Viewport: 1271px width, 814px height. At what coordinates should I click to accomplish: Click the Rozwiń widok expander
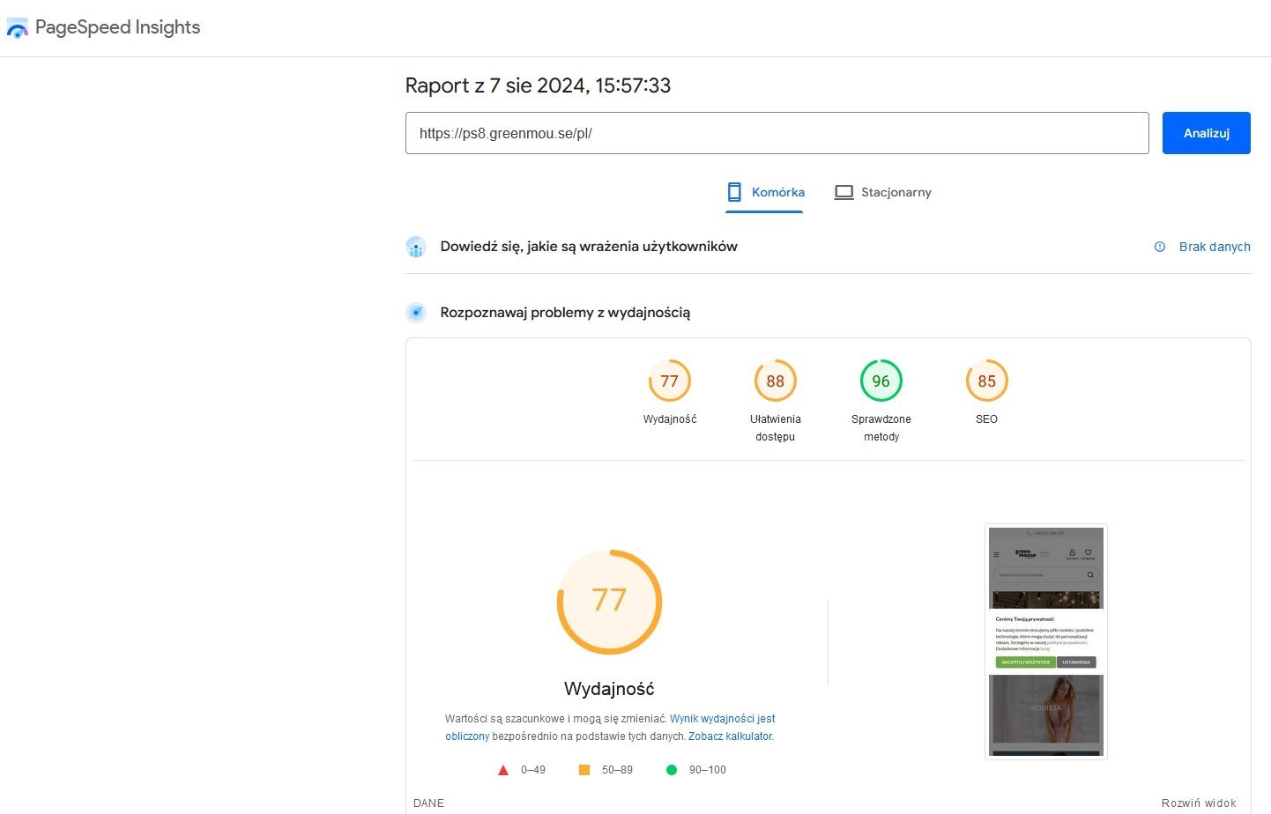pos(1199,803)
